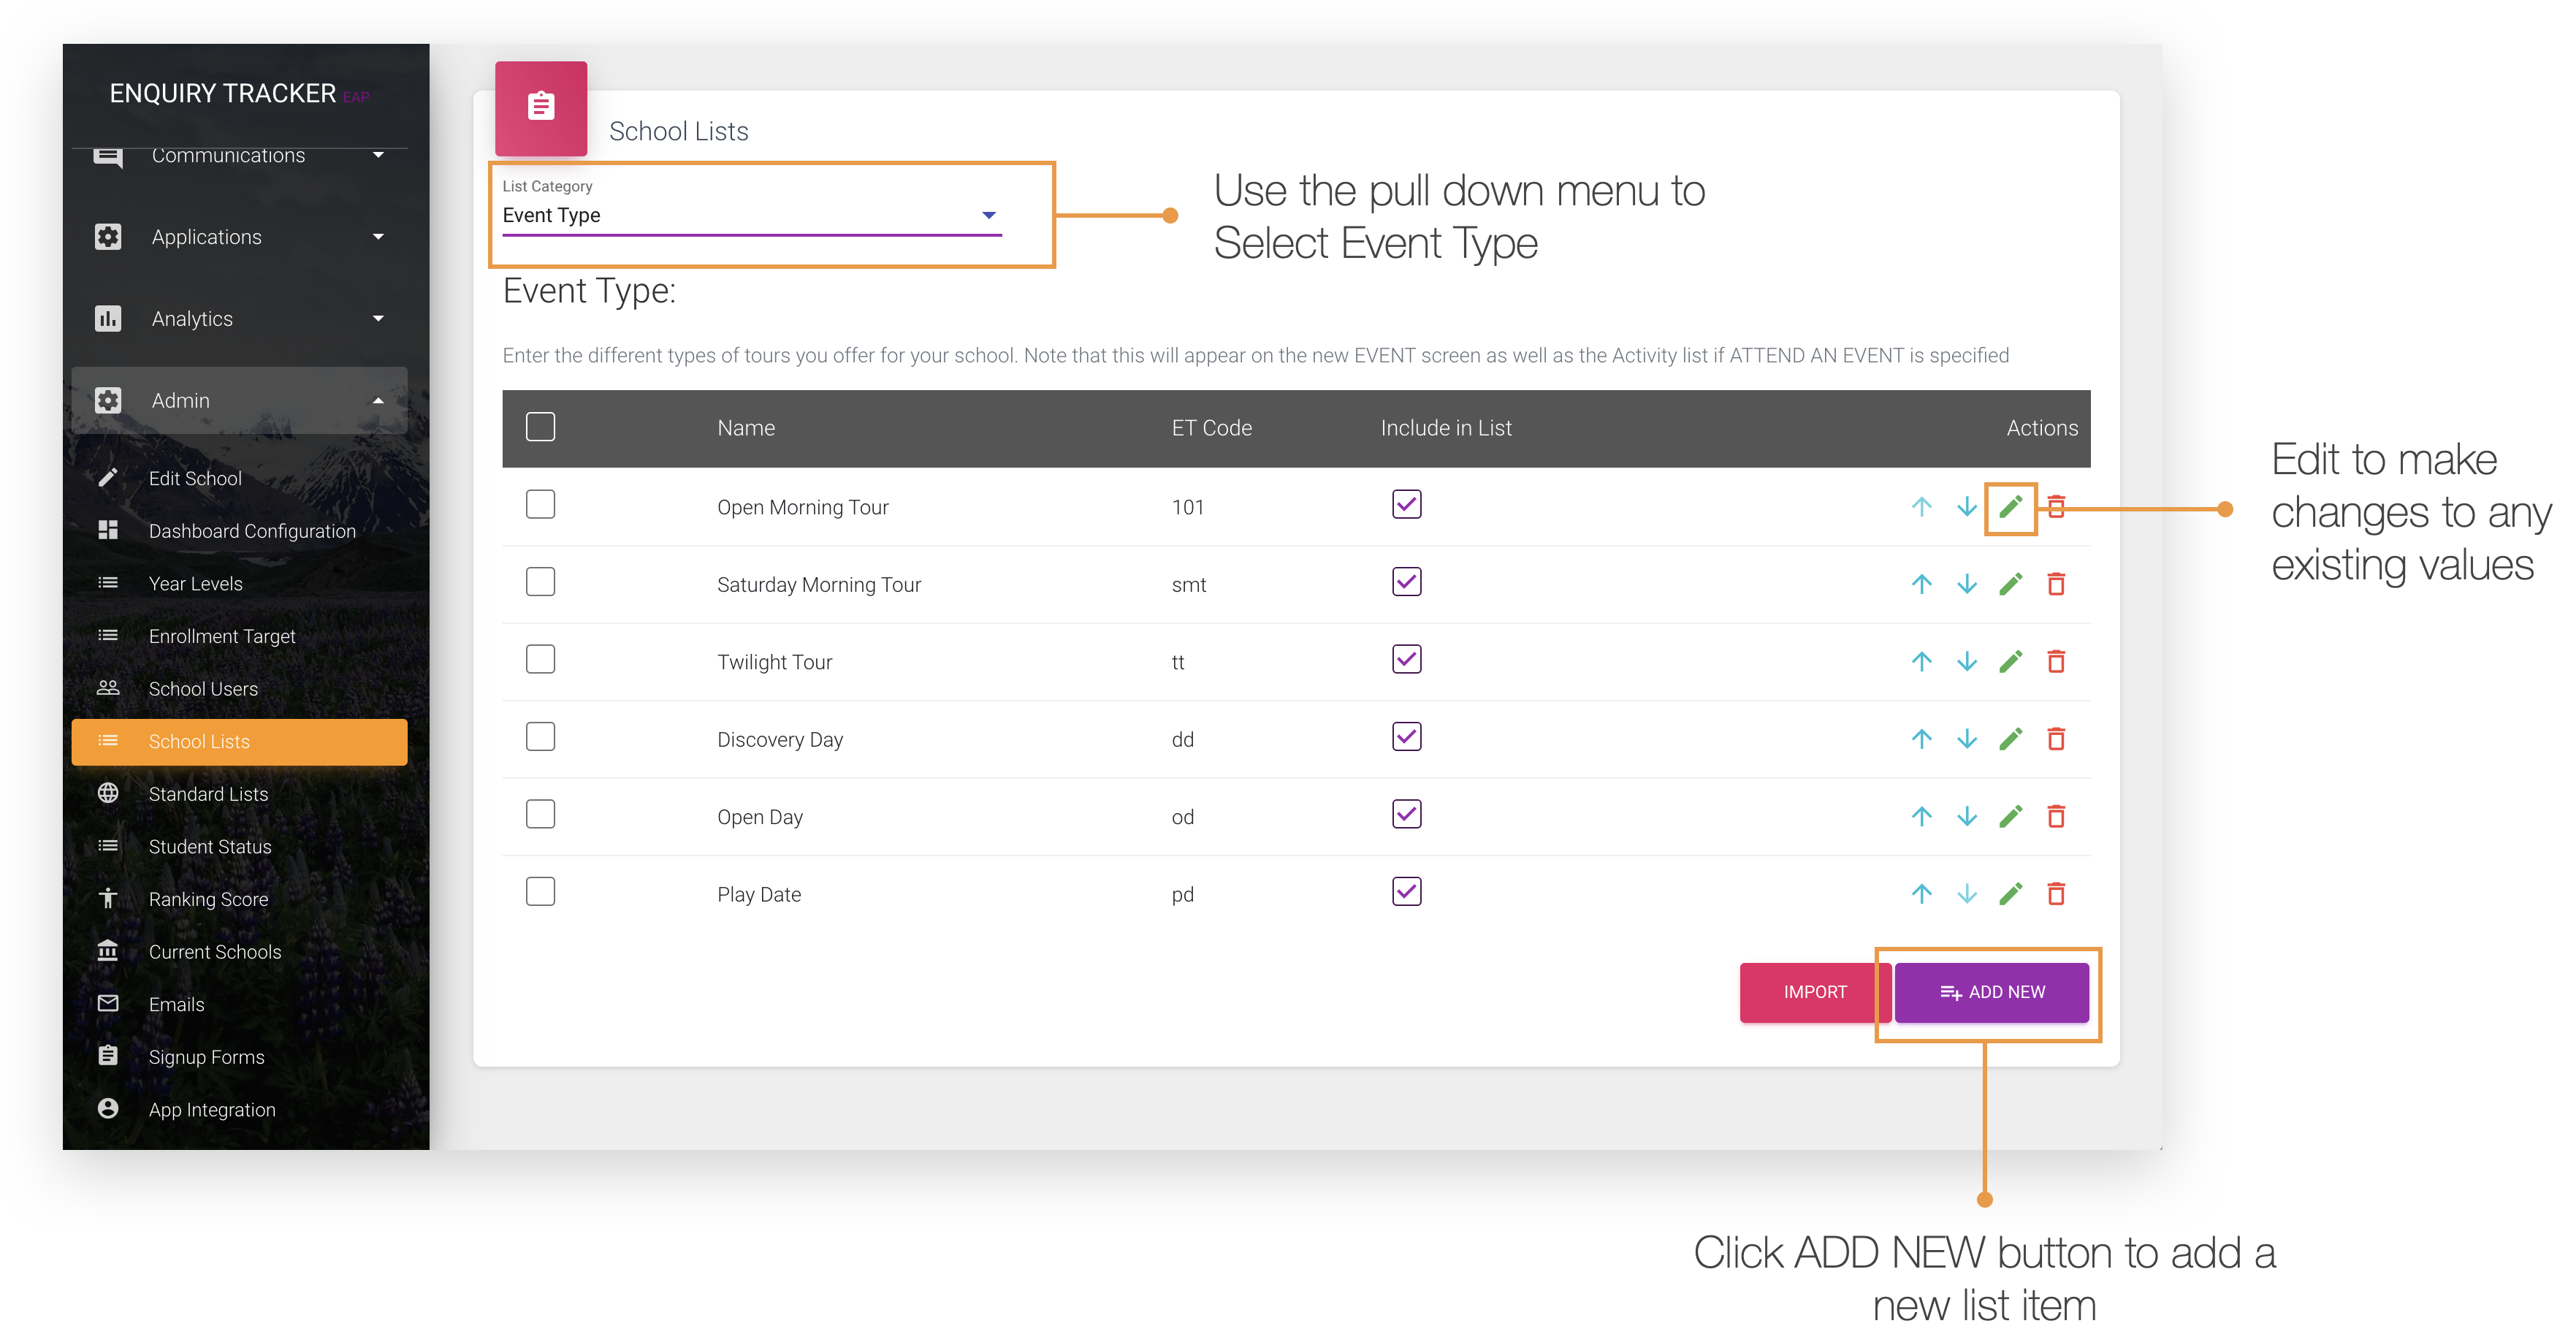The image size is (2576, 1337).
Task: Select the Twilight Tour row checkbox
Action: click(540, 660)
